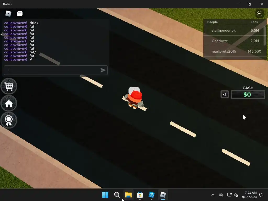Click the leaderboard scrollbar

[265, 36]
